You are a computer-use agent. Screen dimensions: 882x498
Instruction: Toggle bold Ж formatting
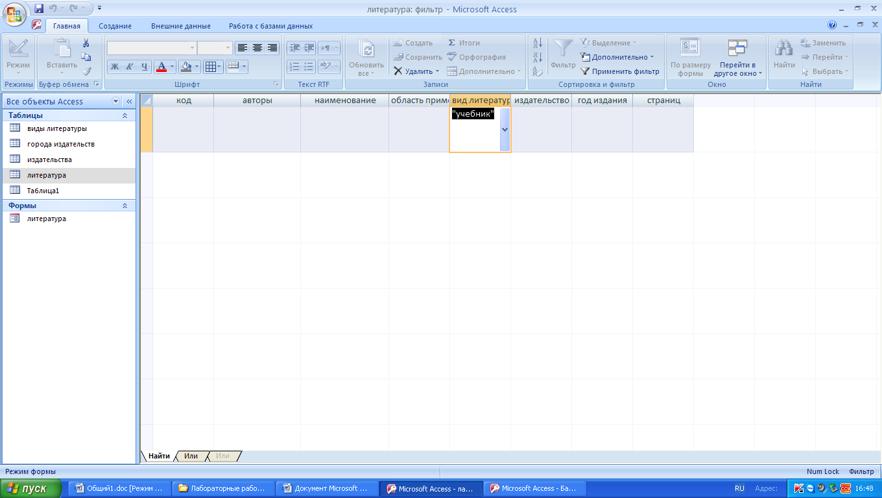[x=115, y=66]
